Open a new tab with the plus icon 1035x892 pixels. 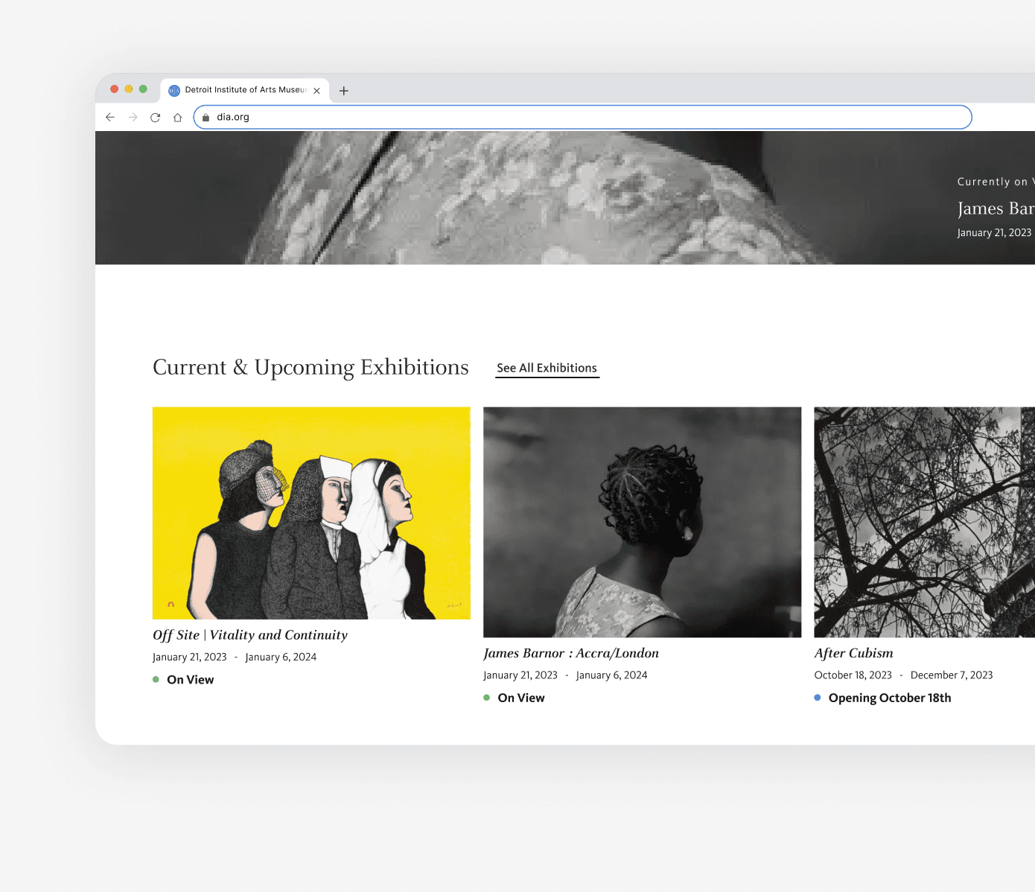click(x=343, y=91)
